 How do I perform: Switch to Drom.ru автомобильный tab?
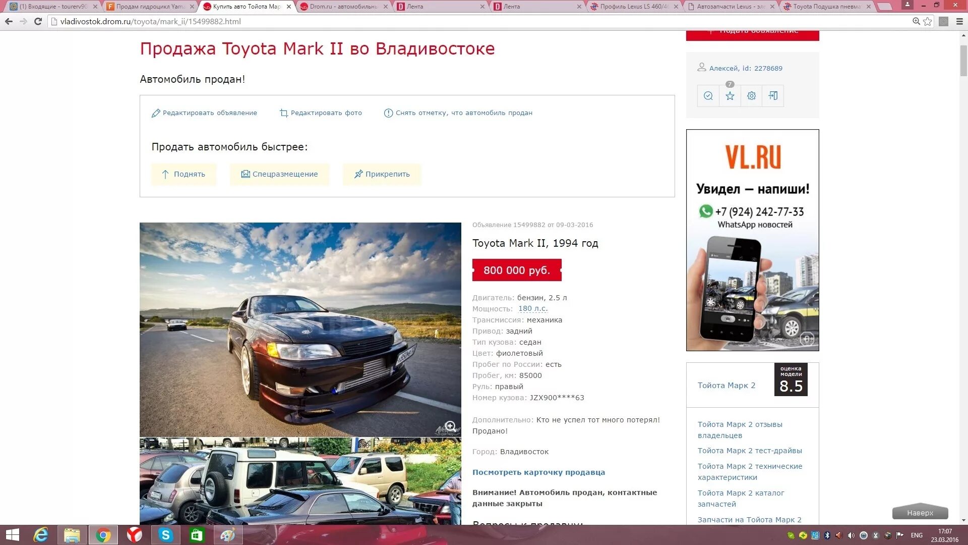coord(343,7)
